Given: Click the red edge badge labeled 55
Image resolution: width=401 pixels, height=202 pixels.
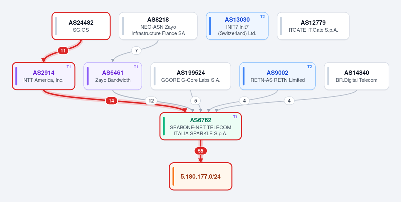Looking at the screenshot, I should point(201,151).
